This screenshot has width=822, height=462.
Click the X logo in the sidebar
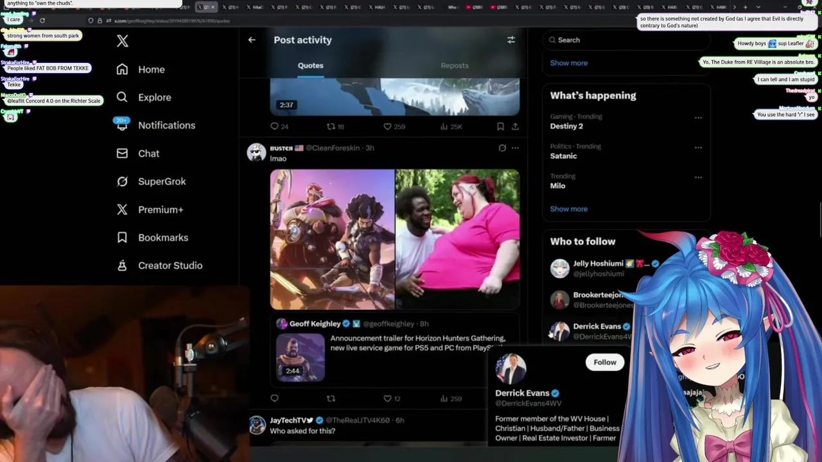pyautogui.click(x=123, y=41)
